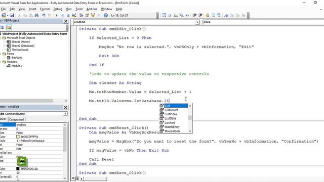Click the autocomplete list's up scroll arrow
Screen dimensions: 324x182
tap(190, 106)
